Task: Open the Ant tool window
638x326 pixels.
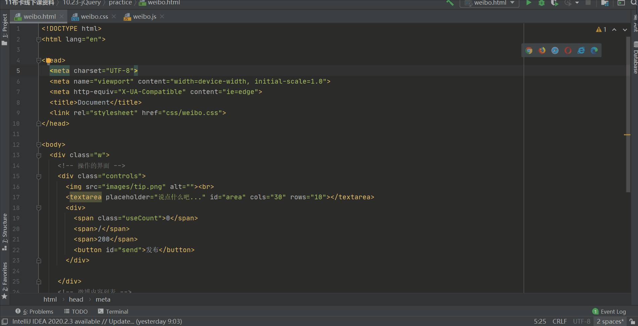Action: [635, 23]
